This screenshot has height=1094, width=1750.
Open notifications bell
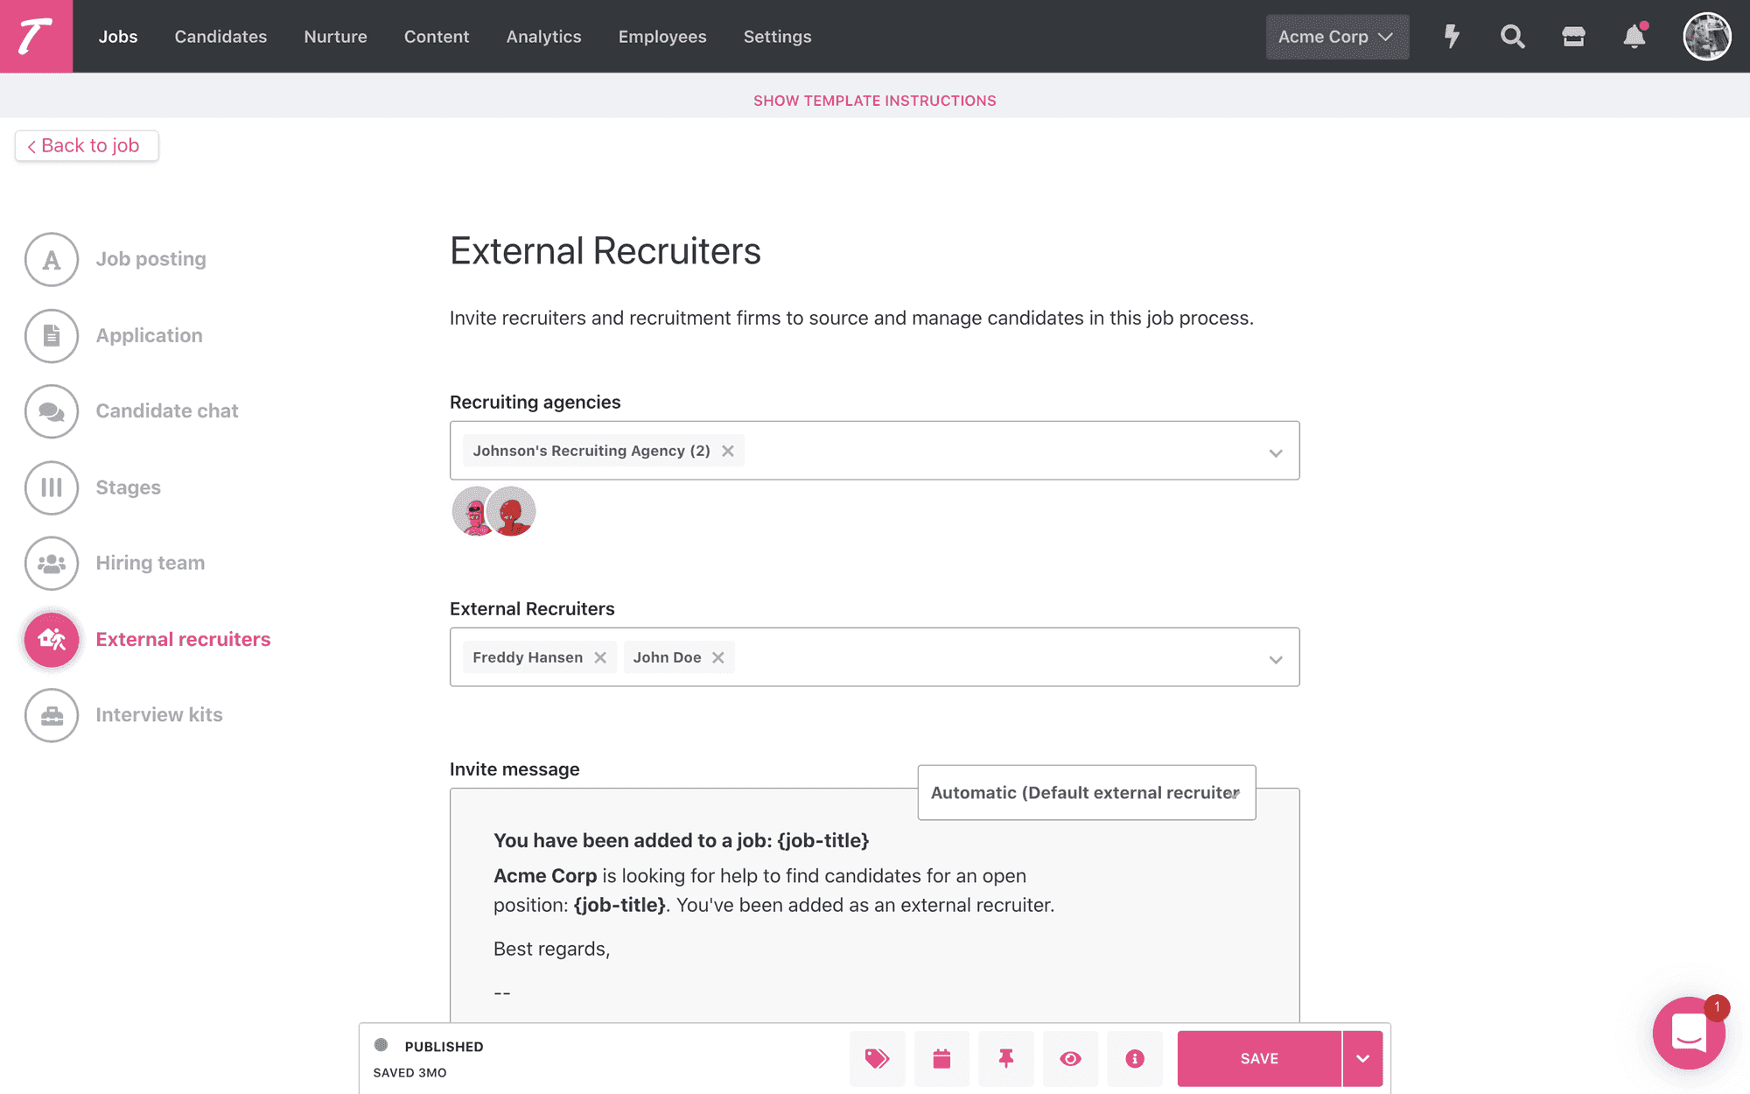coord(1634,36)
